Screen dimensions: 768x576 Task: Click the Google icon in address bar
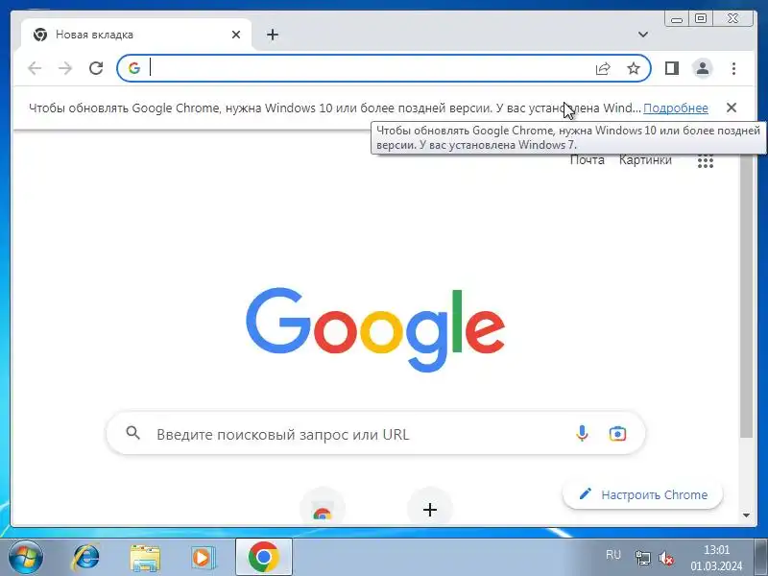pyautogui.click(x=134, y=68)
